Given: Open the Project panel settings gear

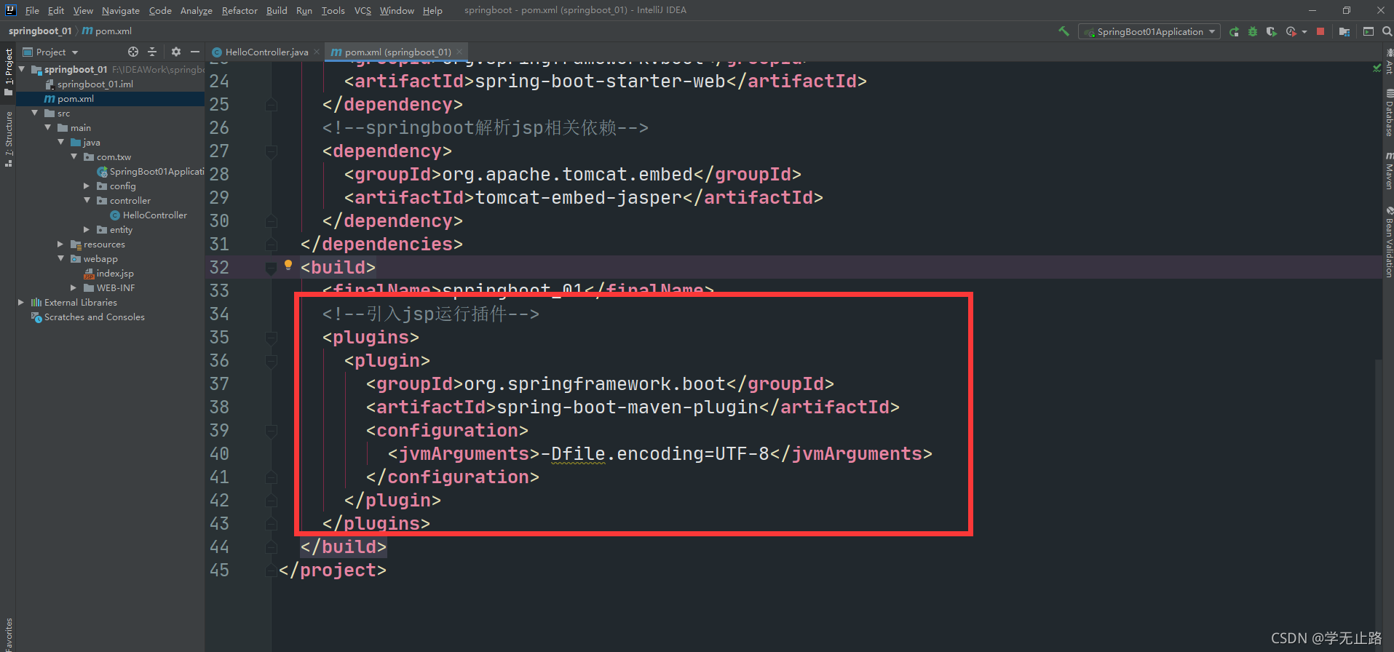Looking at the screenshot, I should (x=175, y=52).
